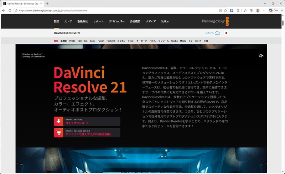Unmute the hero video sound icon
Image resolution: width=285 pixels, height=174 pixels.
[x=261, y=56]
